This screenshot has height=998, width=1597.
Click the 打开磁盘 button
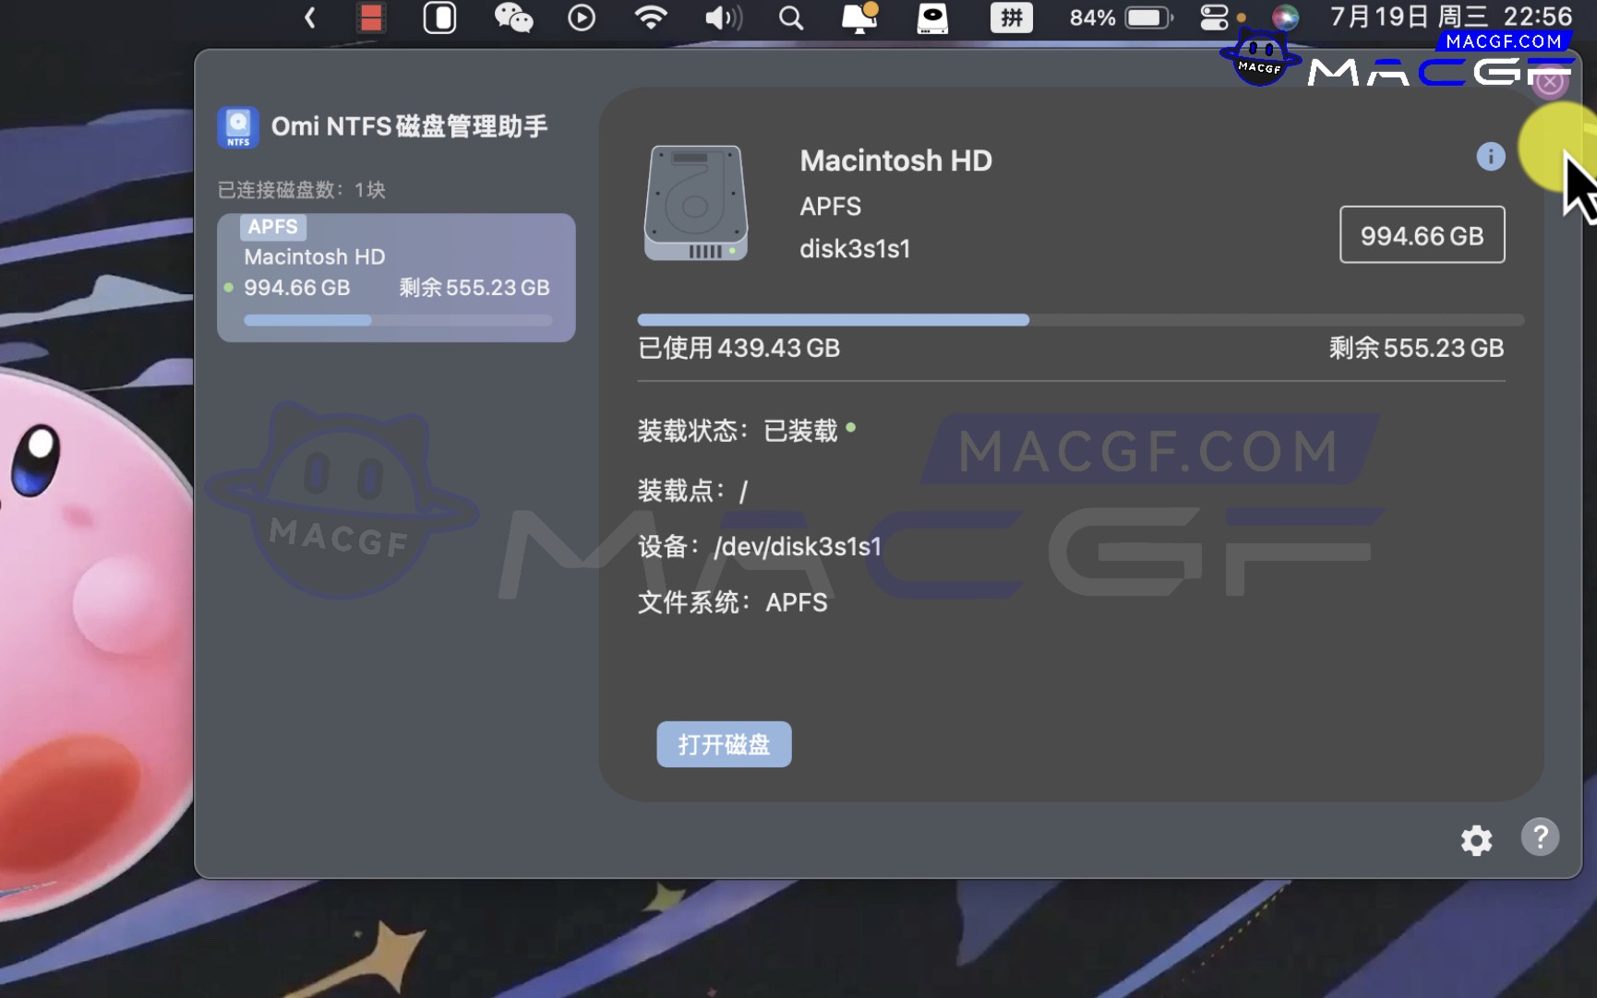[x=724, y=744]
